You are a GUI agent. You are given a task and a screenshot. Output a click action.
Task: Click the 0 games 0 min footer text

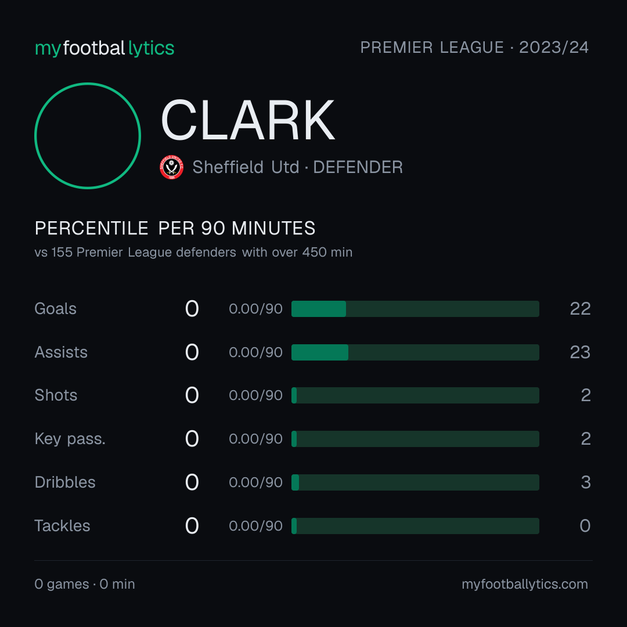pyautogui.click(x=85, y=584)
